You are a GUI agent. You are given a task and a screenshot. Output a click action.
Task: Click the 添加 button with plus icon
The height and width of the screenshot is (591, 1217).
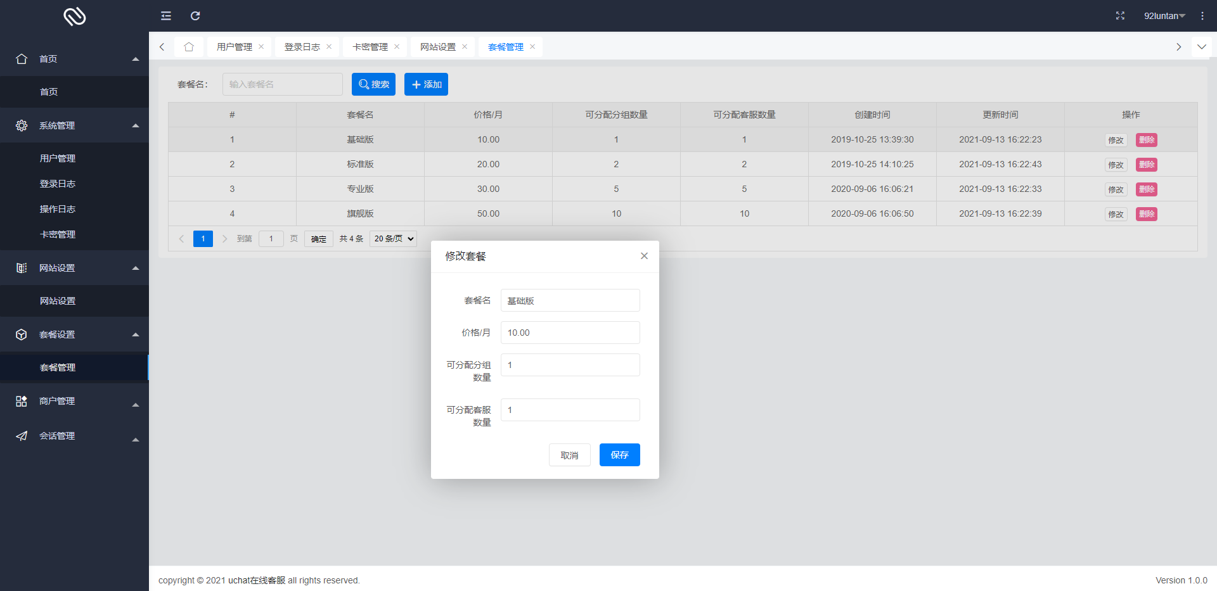click(426, 84)
